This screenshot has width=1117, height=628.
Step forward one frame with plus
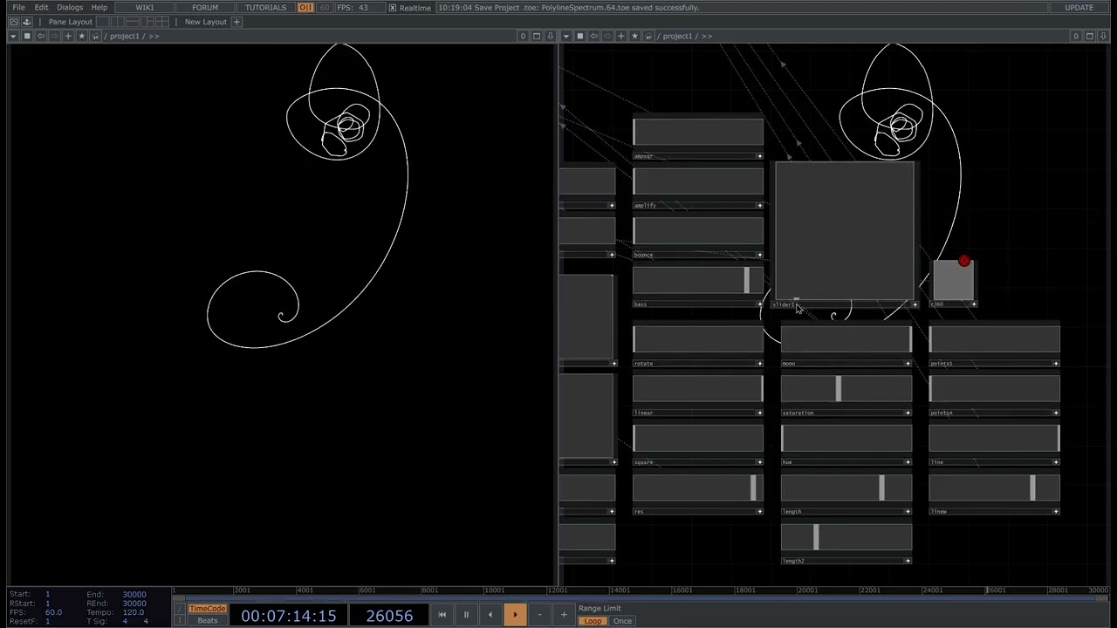[x=564, y=615]
